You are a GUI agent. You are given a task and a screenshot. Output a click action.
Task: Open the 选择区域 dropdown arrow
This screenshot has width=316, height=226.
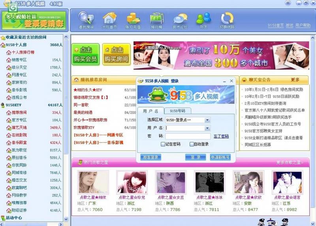tap(207, 120)
